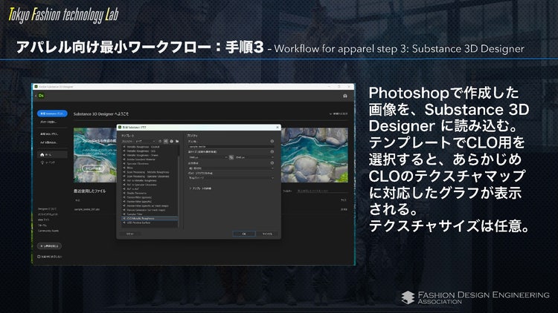
Task: Click the link icon between the size fields
Action: [x=231, y=157]
